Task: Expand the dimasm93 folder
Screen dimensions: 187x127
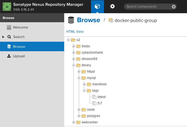Action: point(73,59)
